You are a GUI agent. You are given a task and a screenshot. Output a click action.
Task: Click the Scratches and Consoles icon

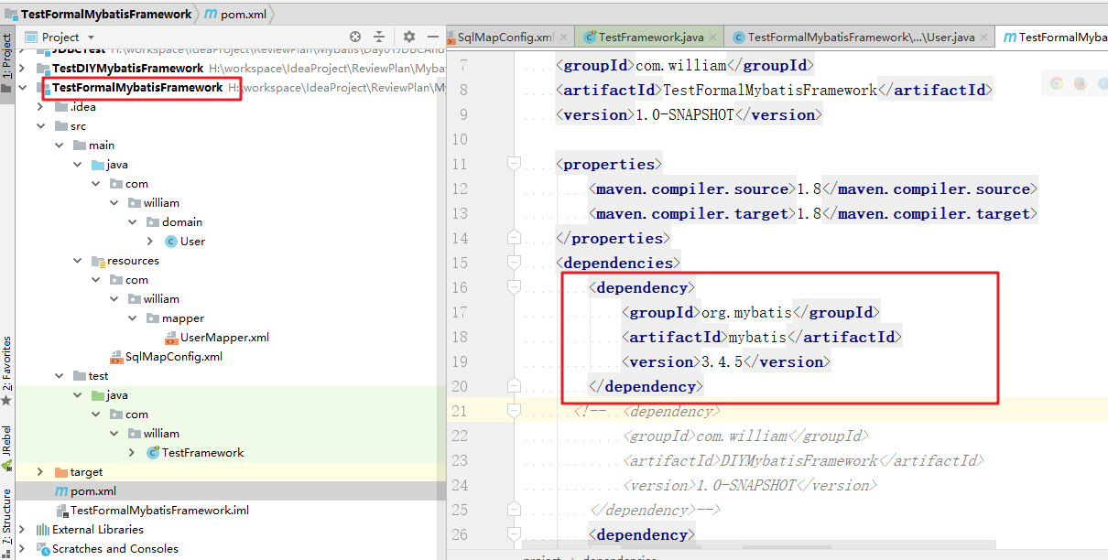tap(42, 549)
